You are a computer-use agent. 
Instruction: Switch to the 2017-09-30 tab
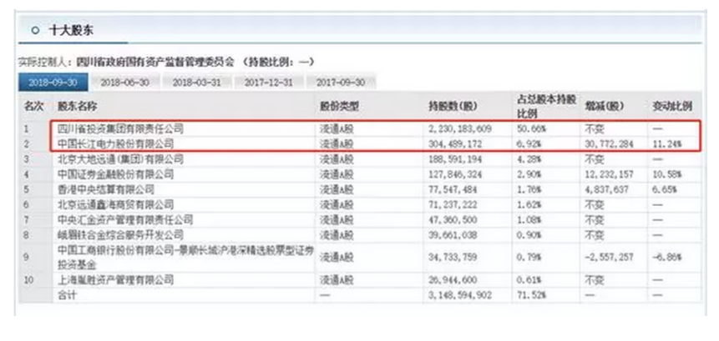341,82
